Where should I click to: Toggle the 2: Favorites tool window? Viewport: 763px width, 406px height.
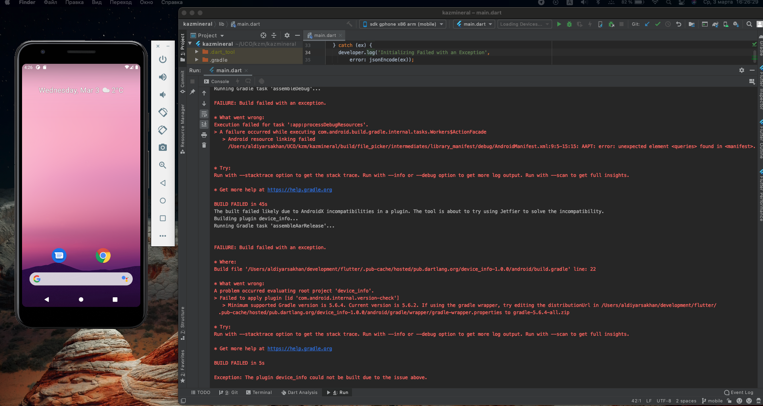point(183,366)
